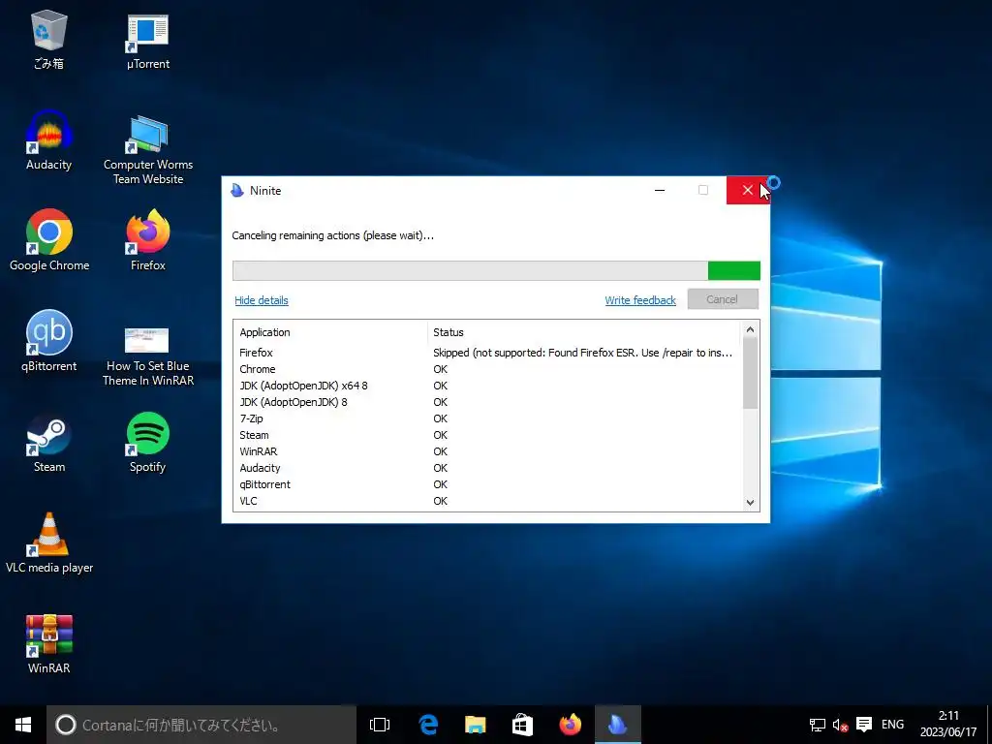Minimize the Ninite window
This screenshot has width=992, height=744.
click(x=659, y=191)
